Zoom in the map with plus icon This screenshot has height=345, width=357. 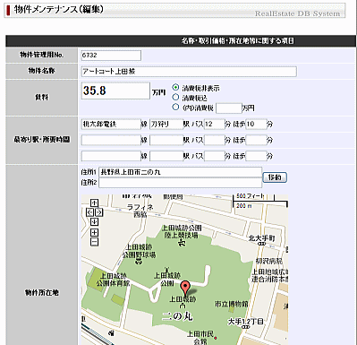[94, 232]
